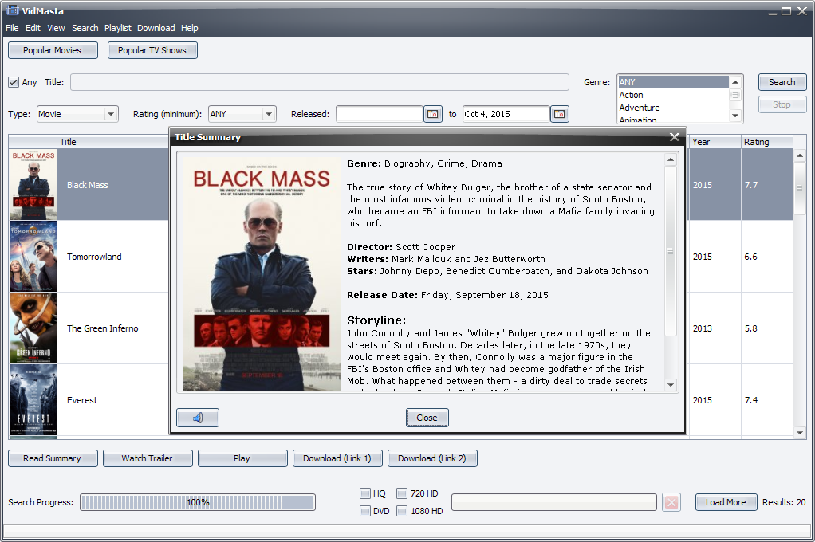Open the Playlist menu
Screen dimensions: 815x542
tap(117, 28)
